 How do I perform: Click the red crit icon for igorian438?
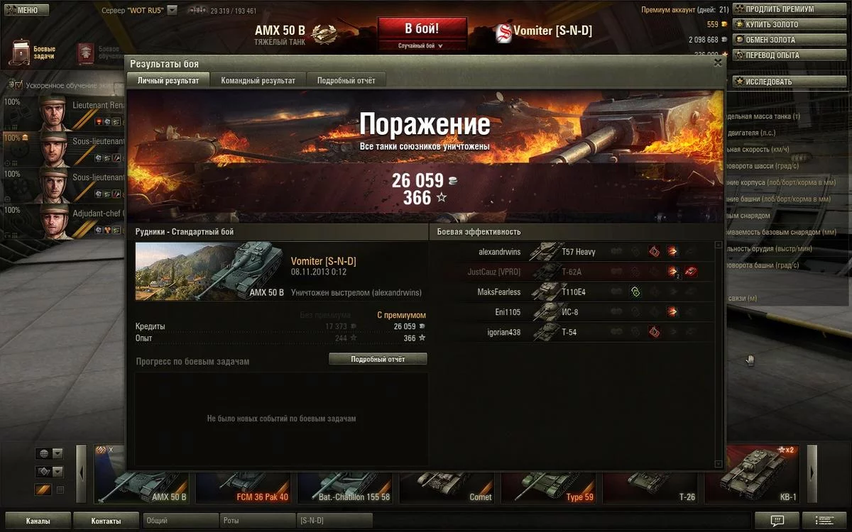[x=654, y=331]
